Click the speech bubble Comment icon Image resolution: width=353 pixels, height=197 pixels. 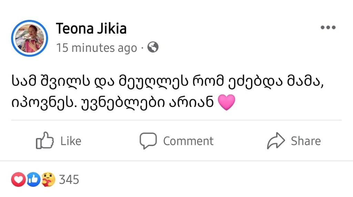coord(148,141)
